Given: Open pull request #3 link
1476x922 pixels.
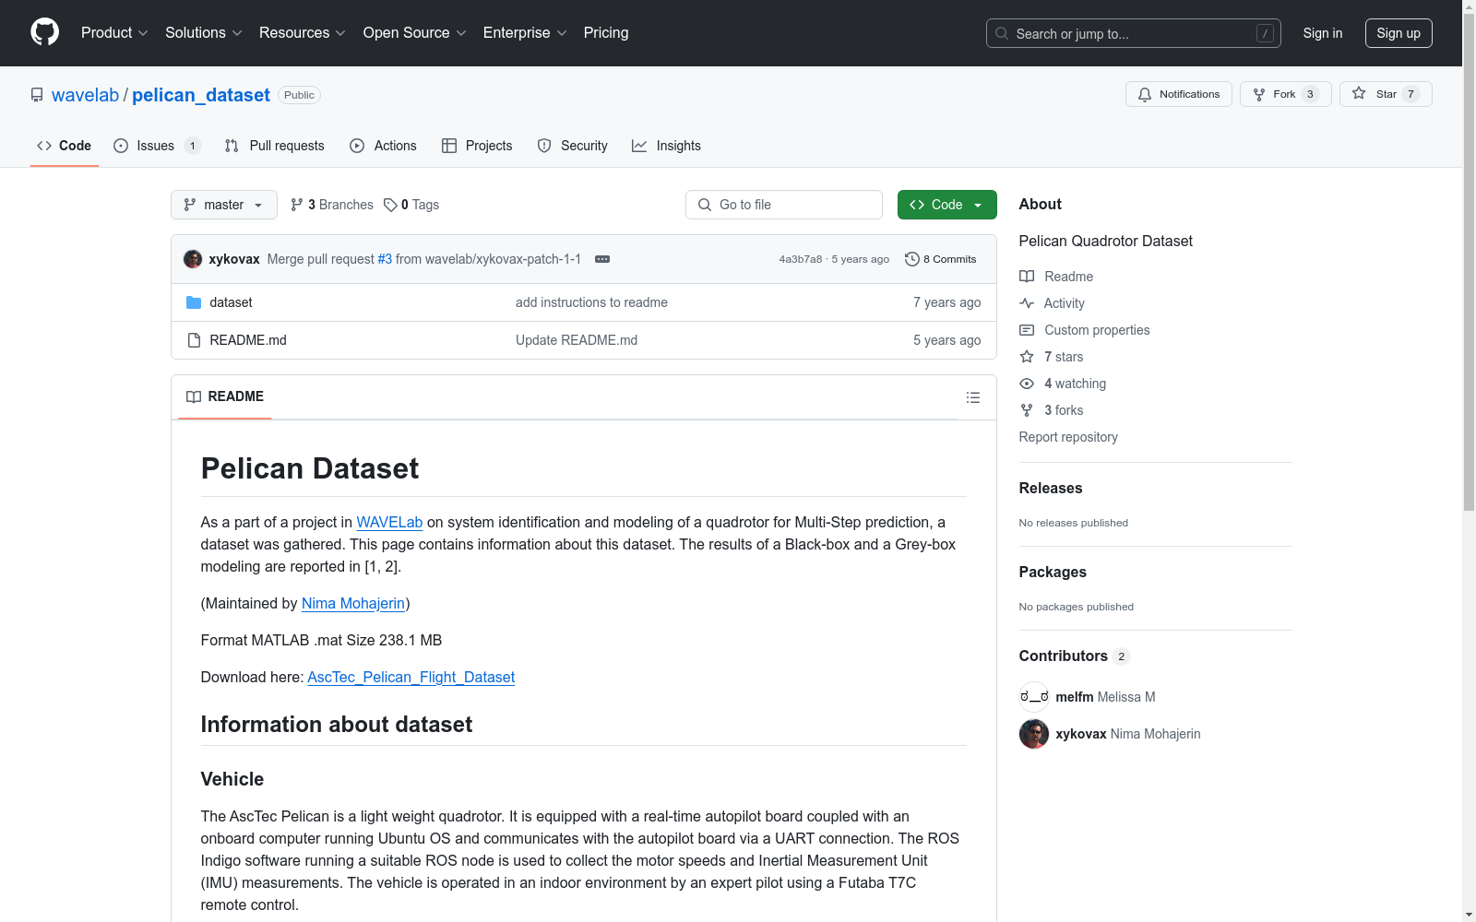Looking at the screenshot, I should (x=385, y=259).
